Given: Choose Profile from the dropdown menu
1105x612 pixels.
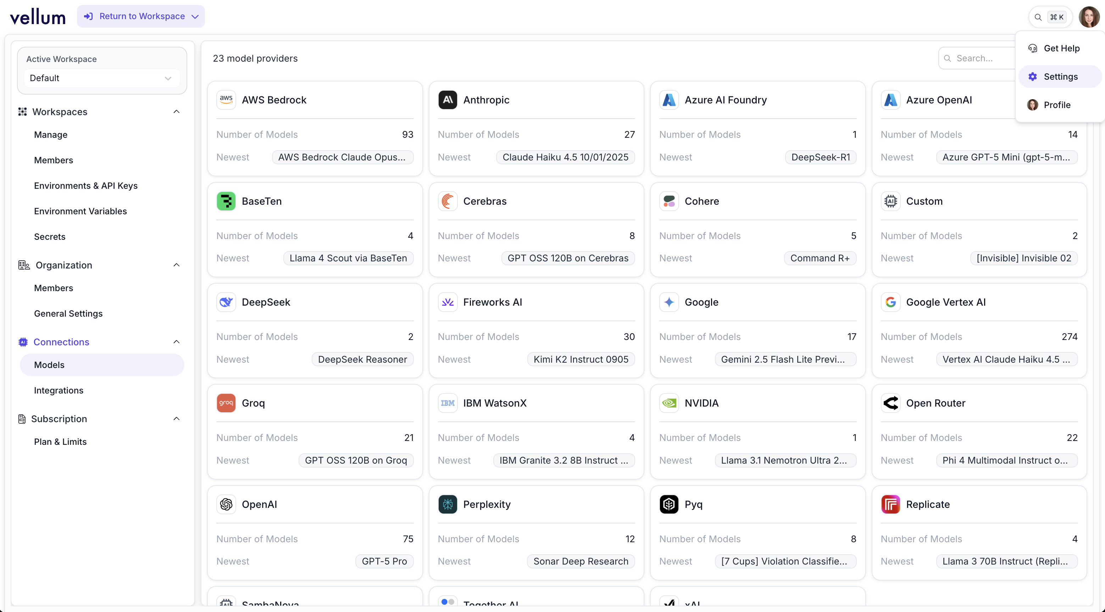Looking at the screenshot, I should [1058, 105].
